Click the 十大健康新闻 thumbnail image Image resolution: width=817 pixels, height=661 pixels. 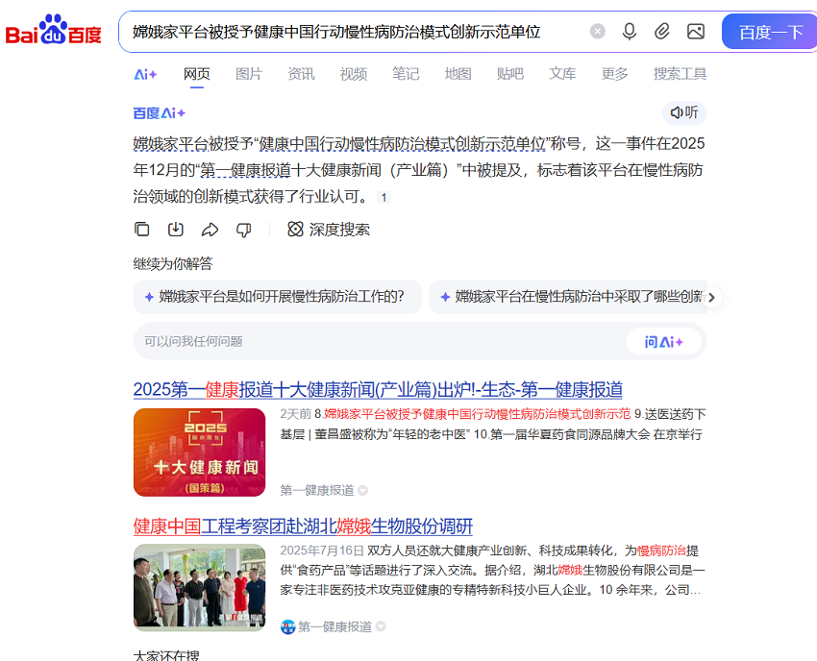pyautogui.click(x=199, y=450)
